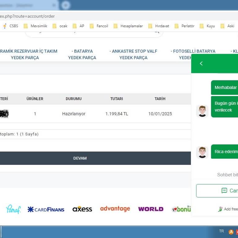
Task: Click the search magnifier icon
Action: [157, 32]
